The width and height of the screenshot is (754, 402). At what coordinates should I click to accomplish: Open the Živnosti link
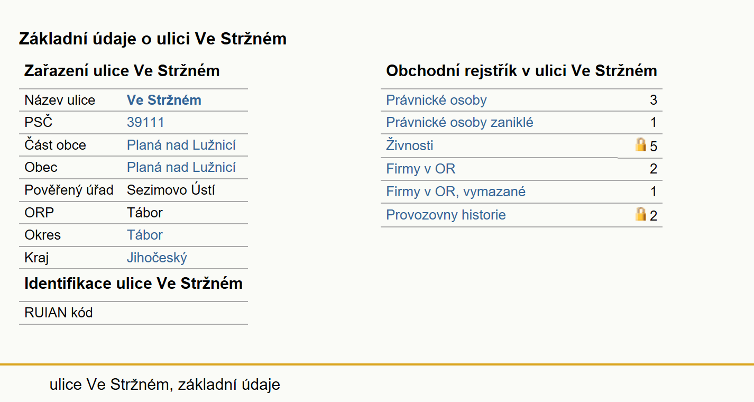pos(410,145)
